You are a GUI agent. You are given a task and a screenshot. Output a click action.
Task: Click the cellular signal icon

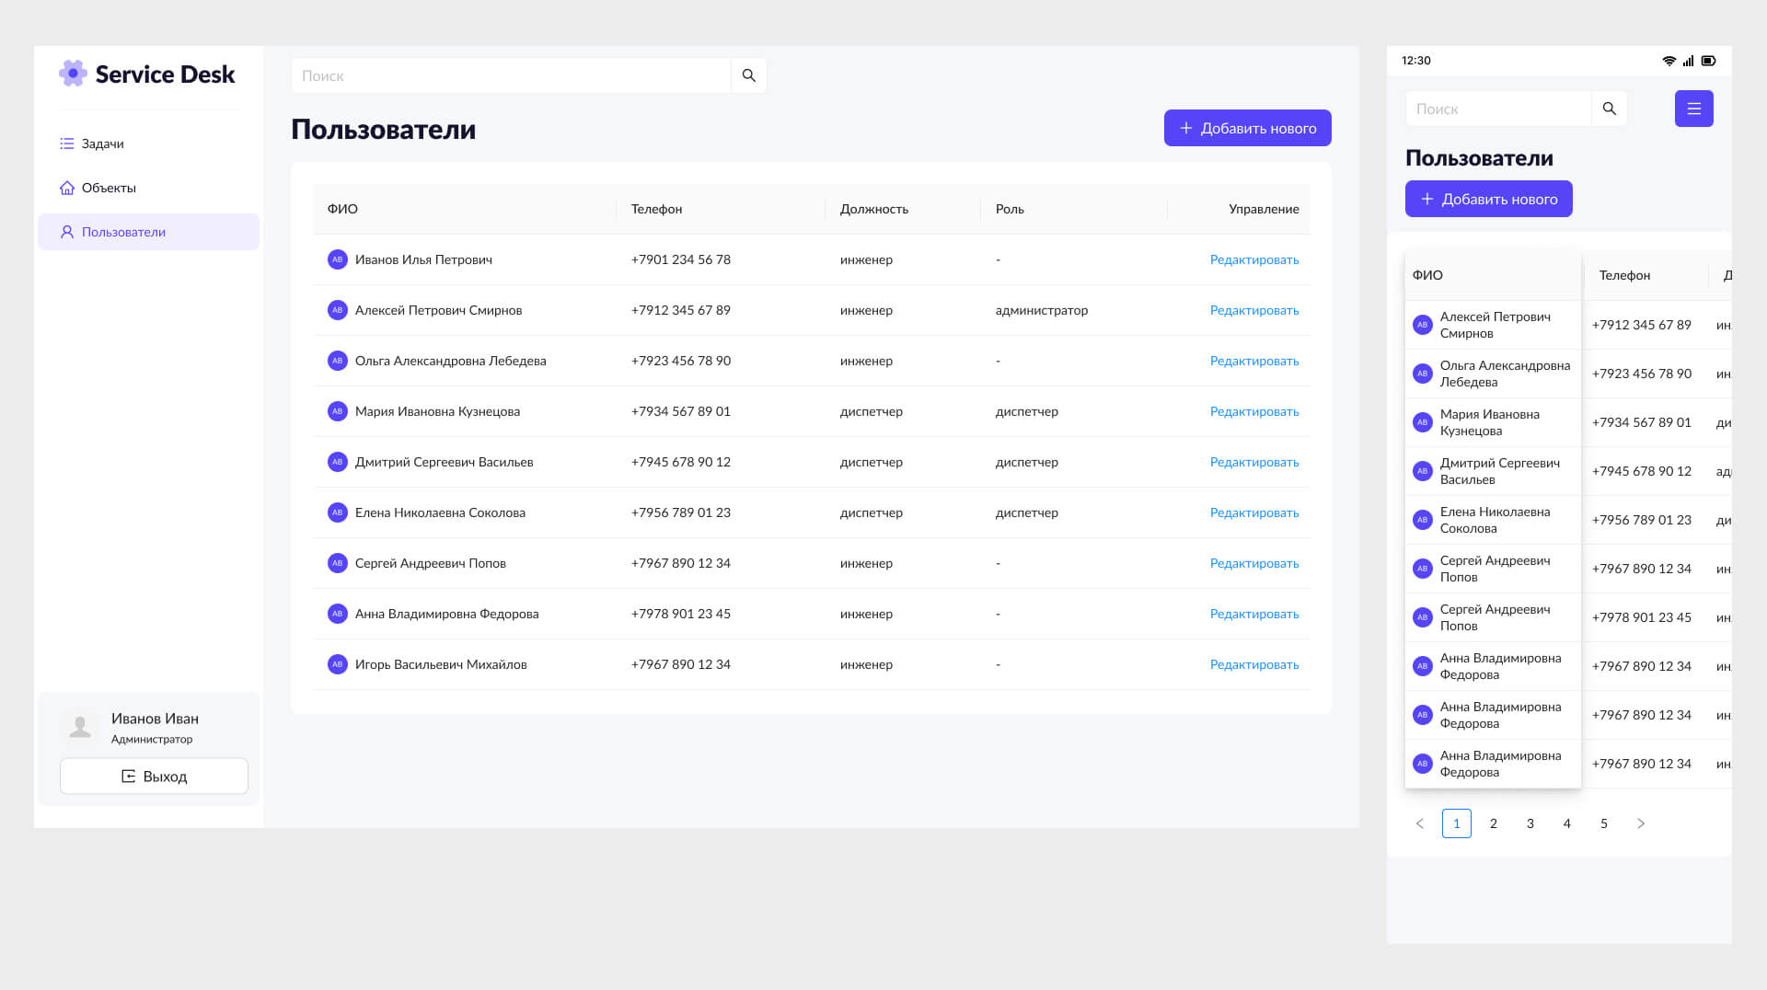[x=1688, y=61]
